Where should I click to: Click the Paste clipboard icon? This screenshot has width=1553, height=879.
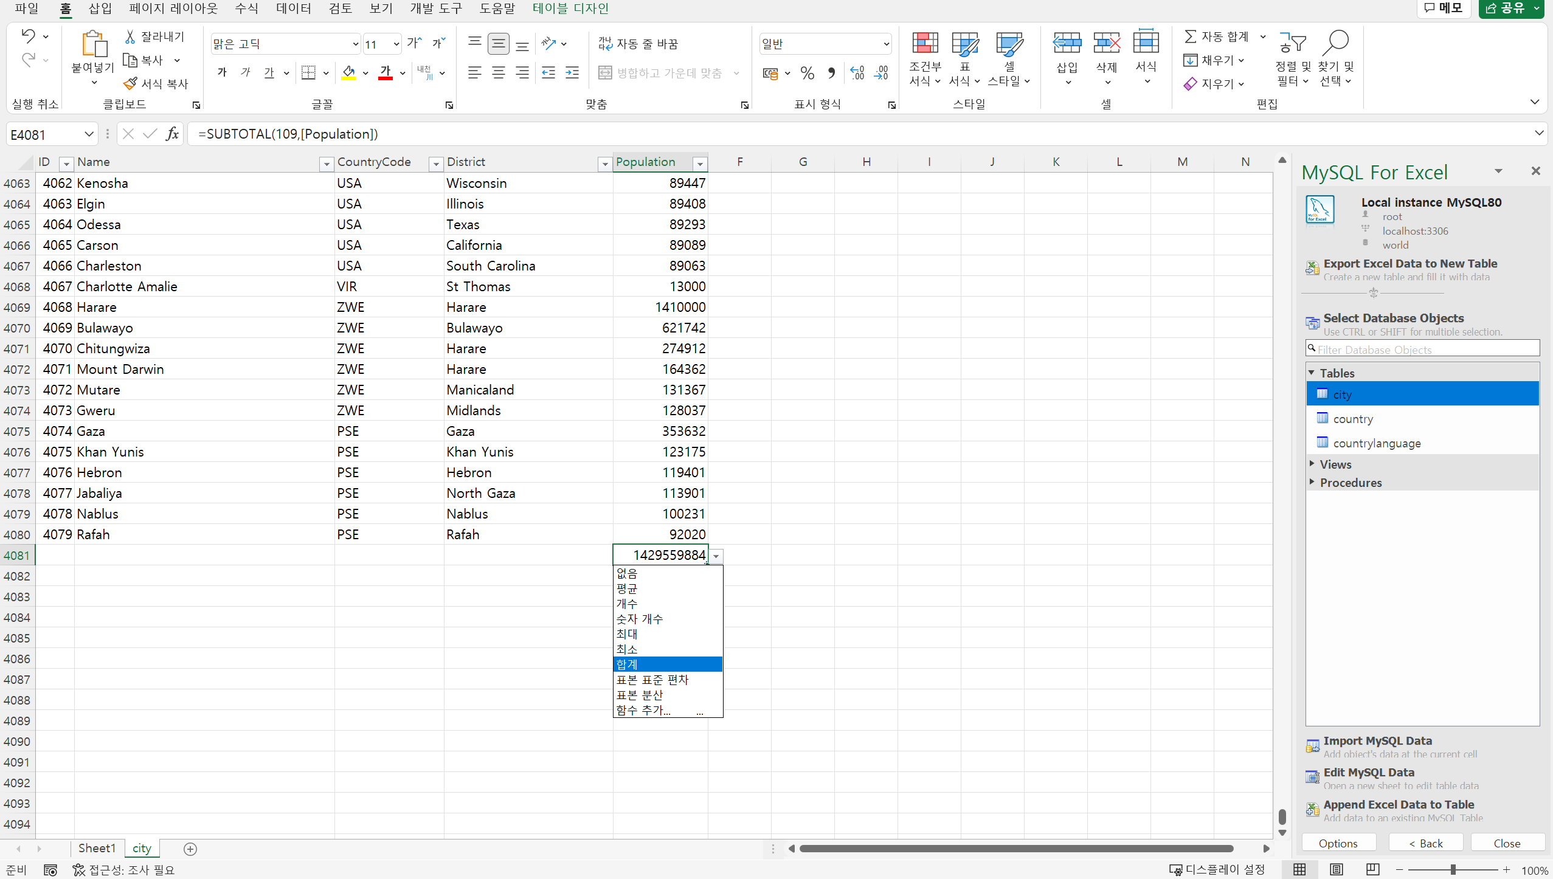94,44
